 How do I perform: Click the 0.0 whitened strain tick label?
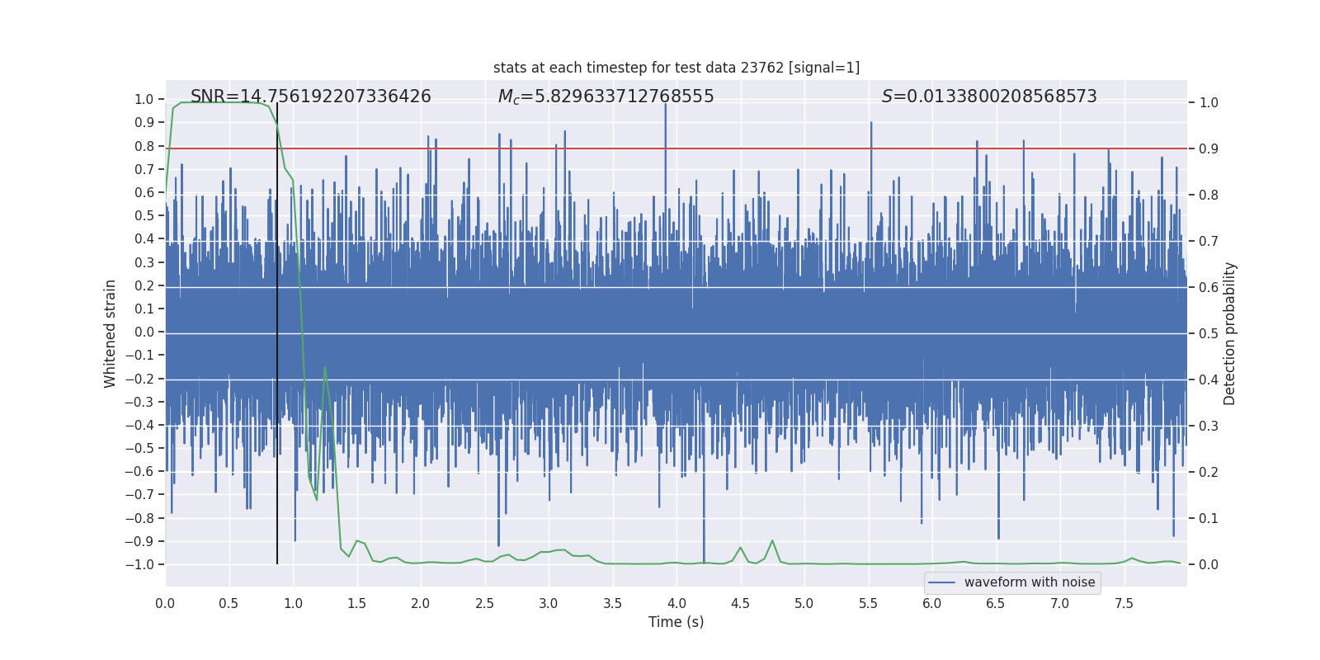pyautogui.click(x=144, y=332)
